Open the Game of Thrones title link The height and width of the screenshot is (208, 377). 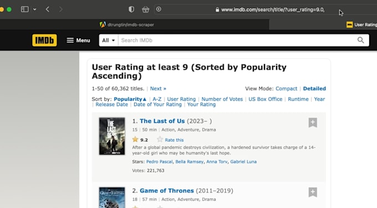click(167, 190)
